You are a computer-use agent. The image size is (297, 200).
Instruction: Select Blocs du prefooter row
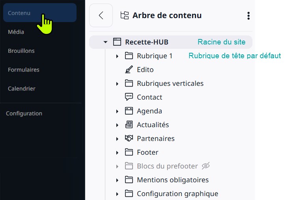167,166
